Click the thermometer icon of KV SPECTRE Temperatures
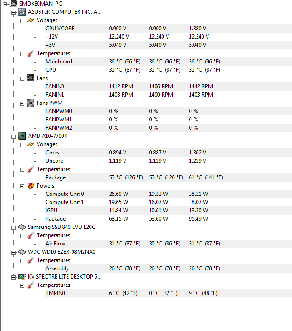This screenshot has width=292, height=331. 31,285
